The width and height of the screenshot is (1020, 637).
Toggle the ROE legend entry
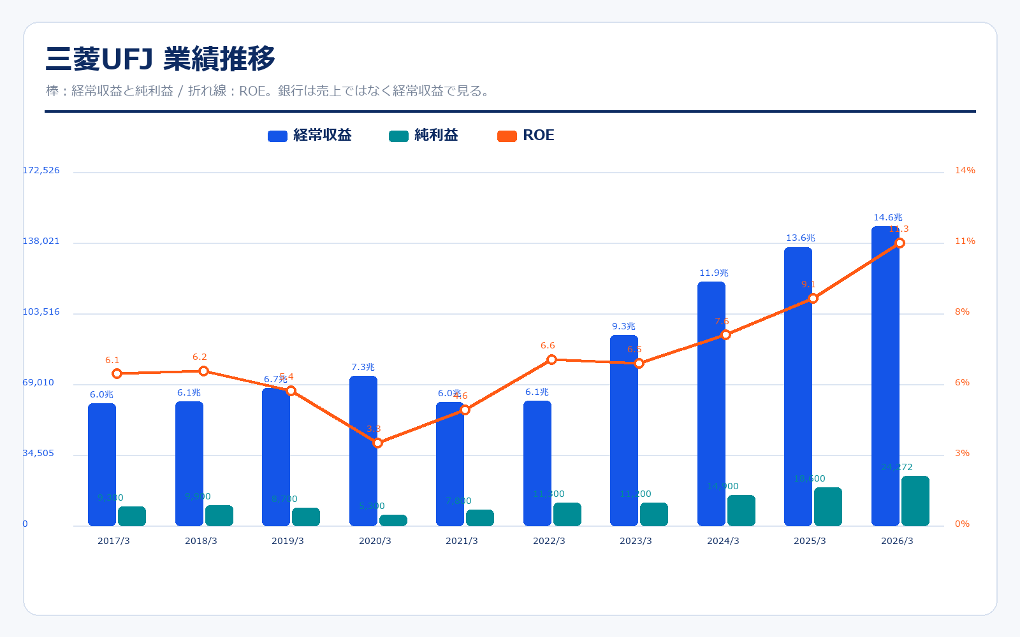[x=526, y=135]
